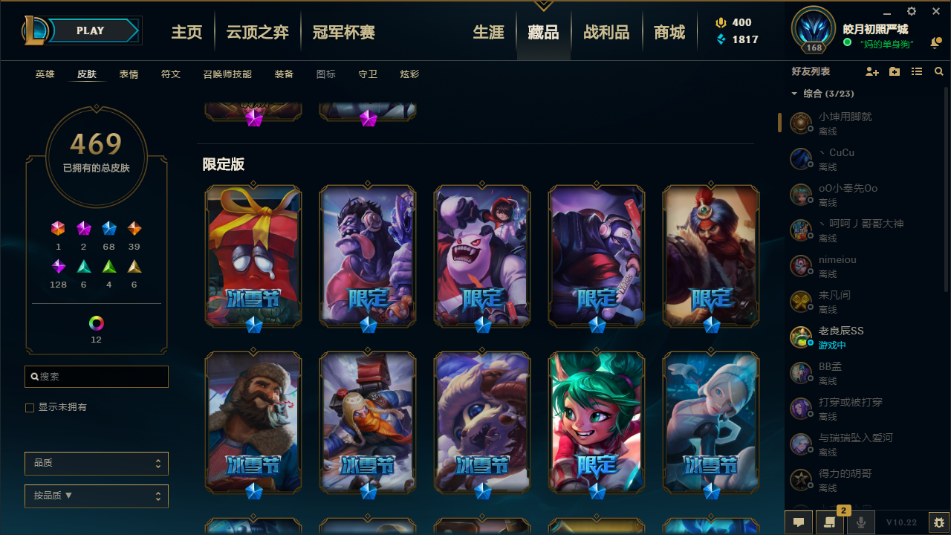Image resolution: width=951 pixels, height=535 pixels.
Task: Search friends using the magnifier icon
Action: click(x=939, y=71)
